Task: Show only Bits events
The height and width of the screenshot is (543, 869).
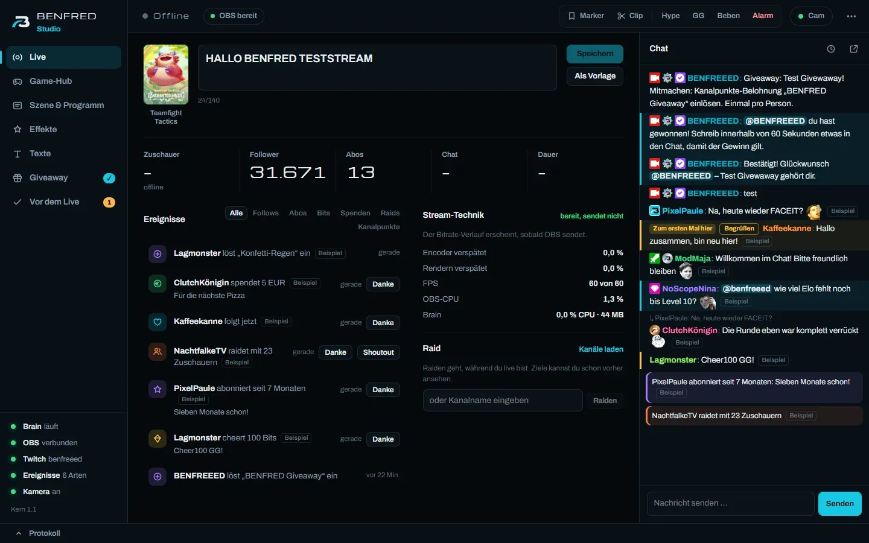Action: pos(323,213)
